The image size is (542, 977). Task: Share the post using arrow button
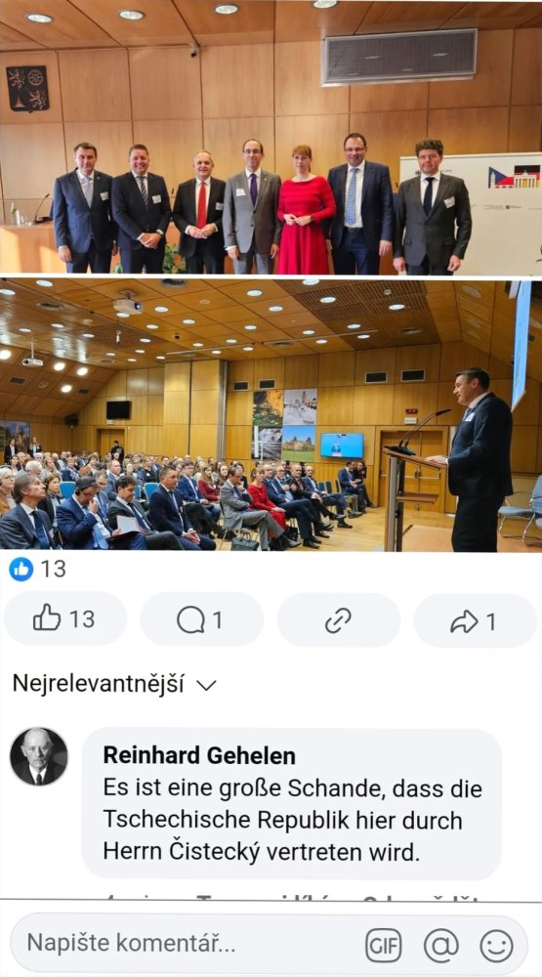475,620
